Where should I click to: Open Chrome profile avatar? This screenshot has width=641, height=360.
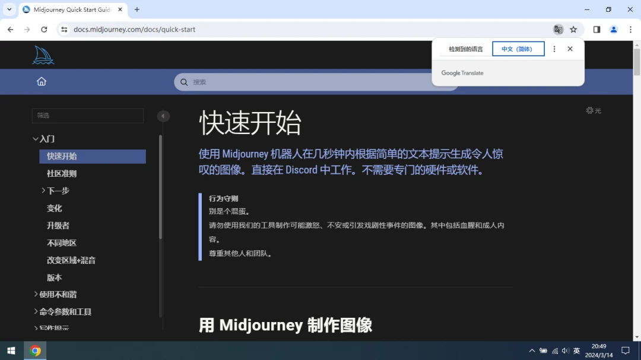(x=614, y=30)
